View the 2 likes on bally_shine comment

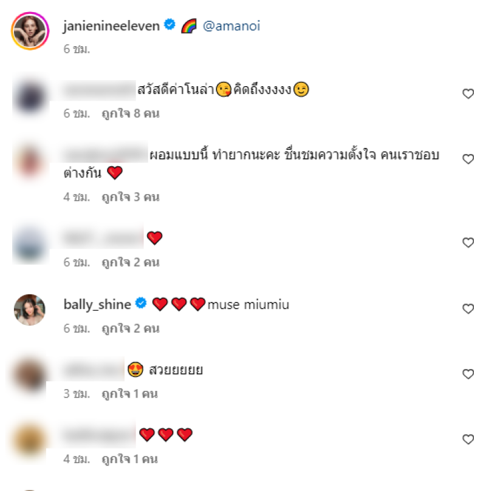[131, 328]
